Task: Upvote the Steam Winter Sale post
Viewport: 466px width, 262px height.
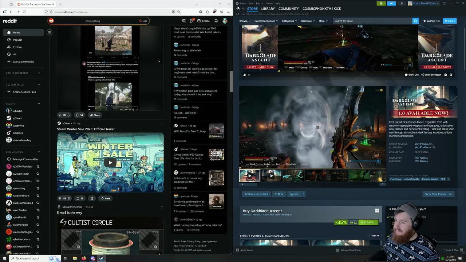Action: point(60,198)
